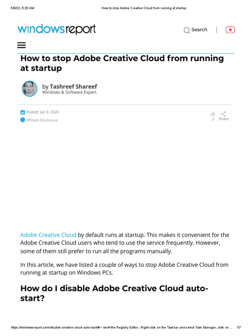Click the Share label text
This screenshot has width=252, height=336.
pos(223,119)
